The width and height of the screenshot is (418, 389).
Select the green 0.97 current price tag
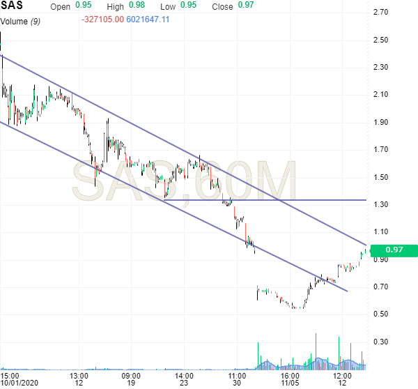coord(394,250)
